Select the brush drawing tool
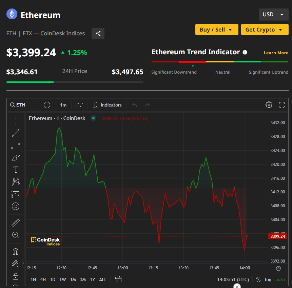292x288 pixels. click(x=16, y=158)
